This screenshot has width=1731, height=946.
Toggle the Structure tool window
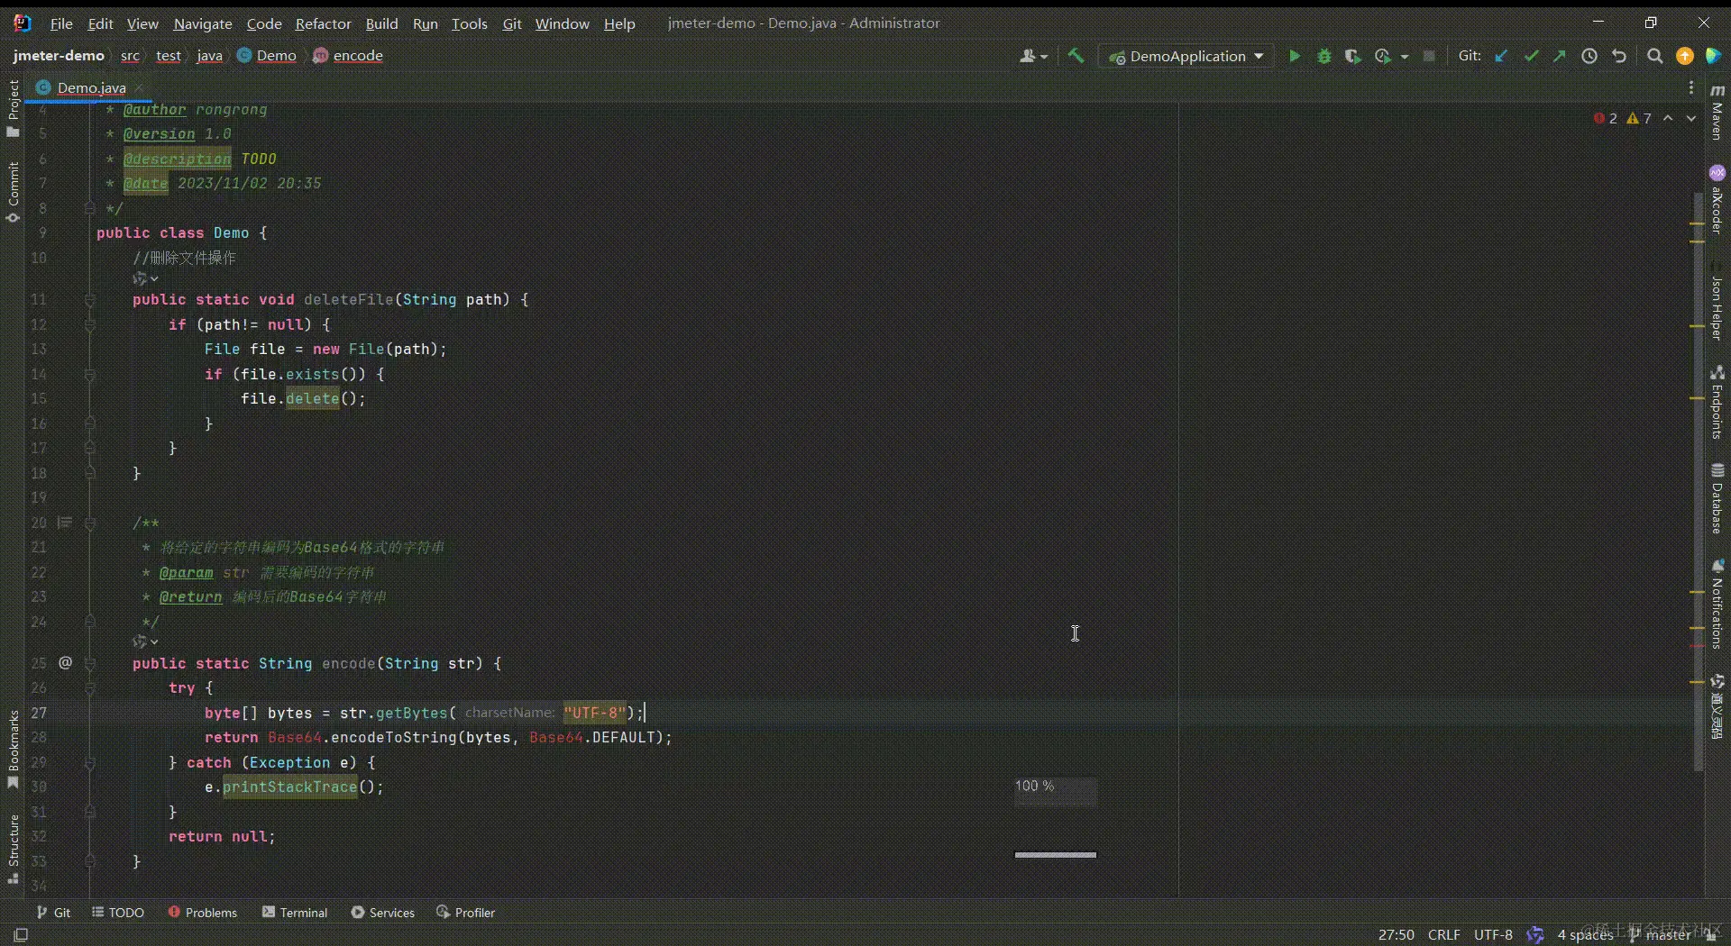tap(13, 849)
